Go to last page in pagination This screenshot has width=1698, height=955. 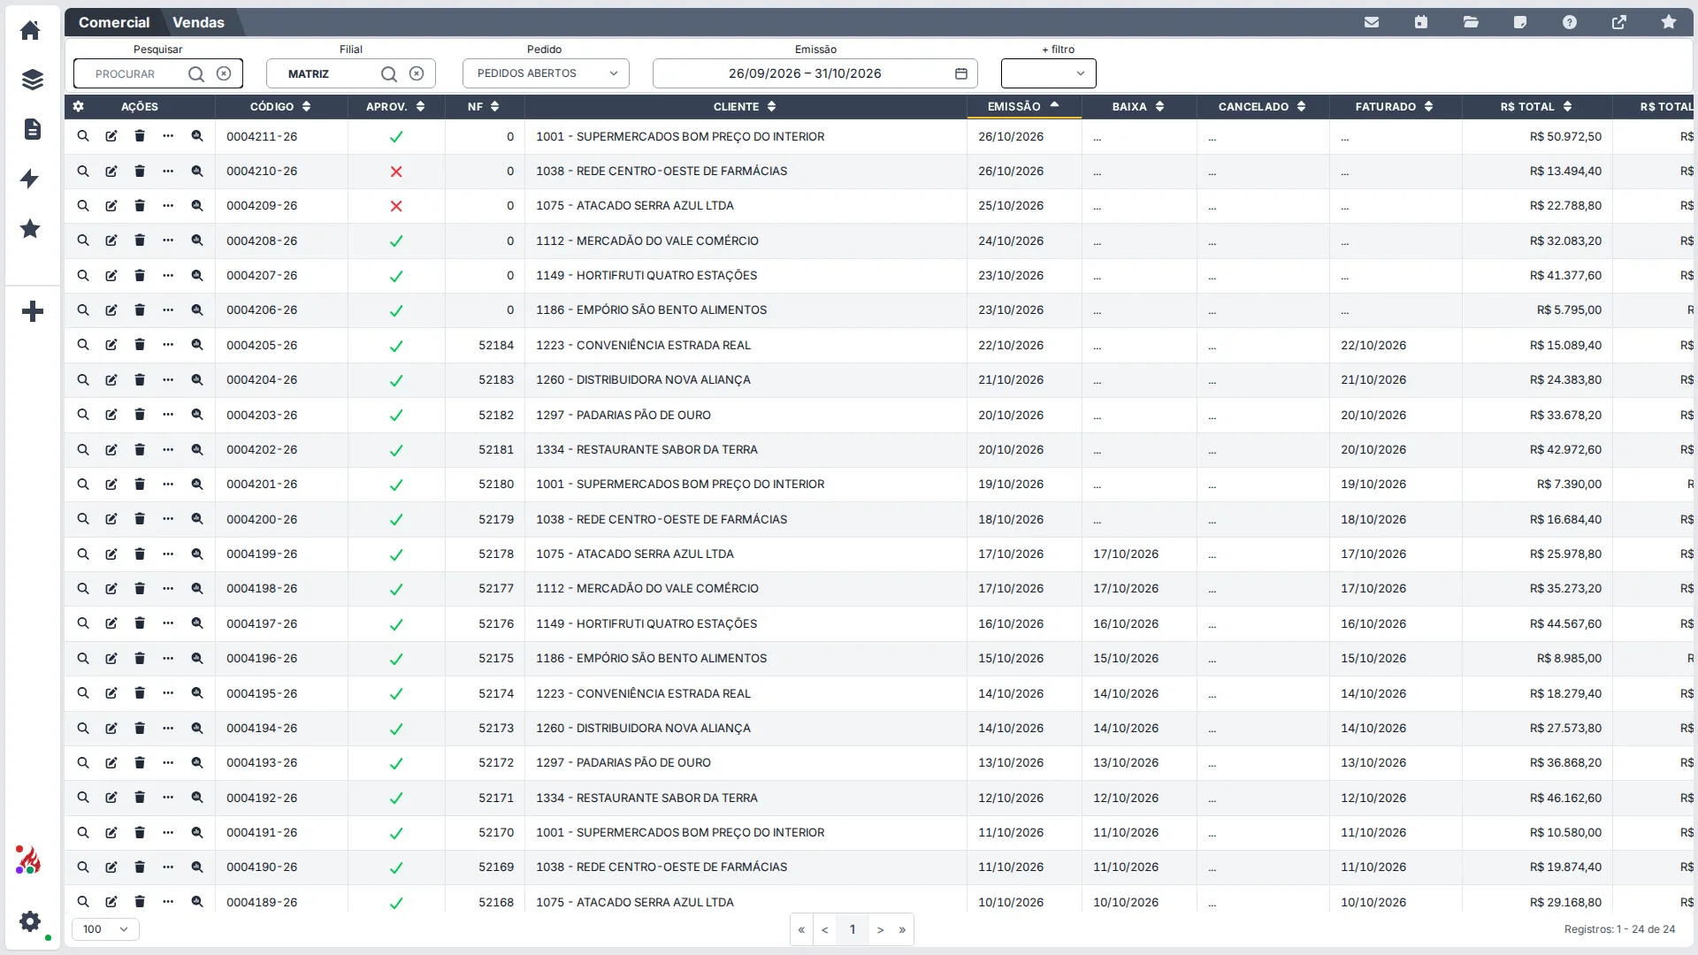902,929
